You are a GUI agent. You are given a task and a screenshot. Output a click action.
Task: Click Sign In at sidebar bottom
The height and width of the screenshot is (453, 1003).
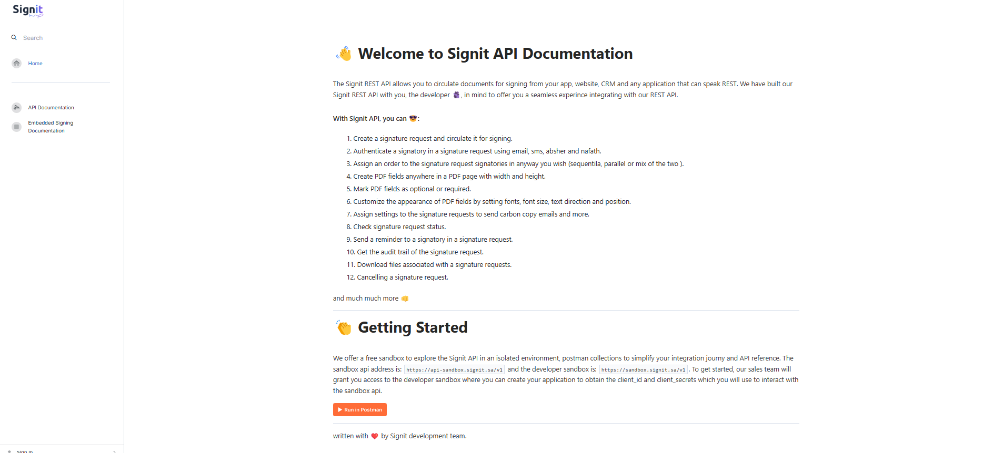[x=25, y=451]
